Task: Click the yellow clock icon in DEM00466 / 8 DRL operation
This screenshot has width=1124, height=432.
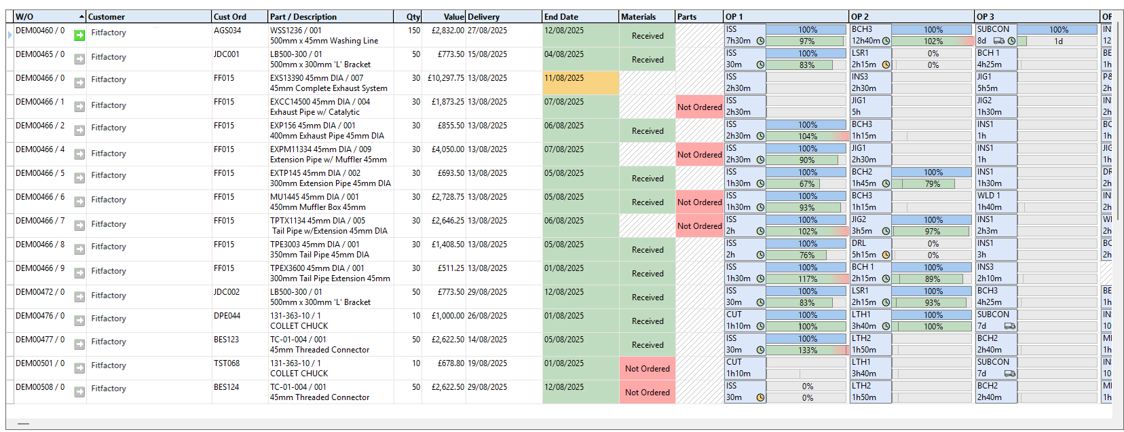Action: click(886, 255)
